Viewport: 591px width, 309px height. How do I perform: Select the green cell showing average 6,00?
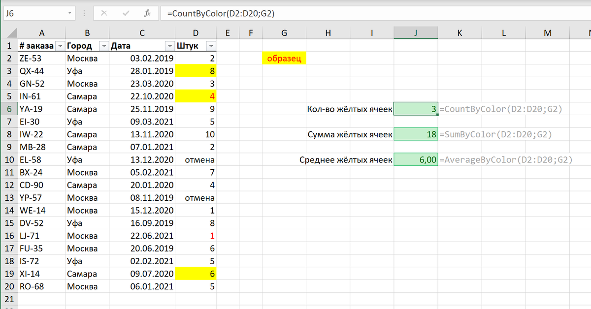tap(416, 159)
